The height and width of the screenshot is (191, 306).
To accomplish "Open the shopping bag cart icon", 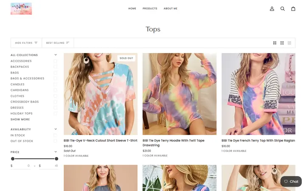I will [x=293, y=8].
